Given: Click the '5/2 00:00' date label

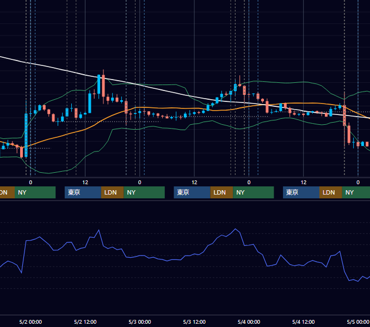Looking at the screenshot, I should tap(30, 322).
